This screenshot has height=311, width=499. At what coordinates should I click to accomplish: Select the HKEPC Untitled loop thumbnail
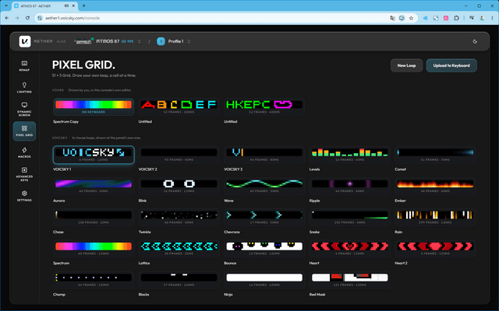(264, 107)
